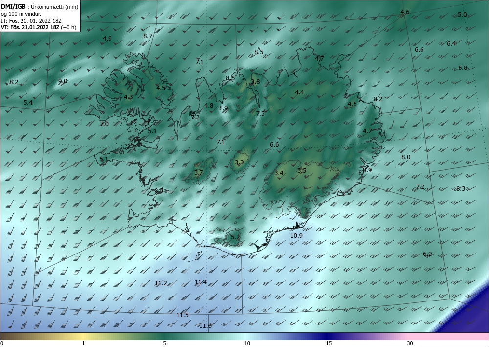Click the 'IT: Fös. 21. 01. 2022 18Z' line
The width and height of the screenshot is (489, 347).
click(31, 21)
